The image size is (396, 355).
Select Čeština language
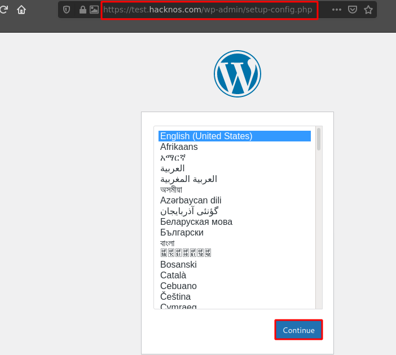[235, 297]
